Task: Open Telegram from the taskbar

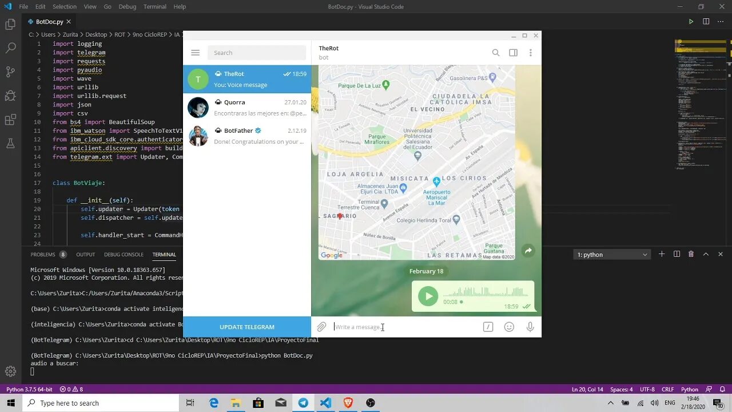Action: (x=303, y=403)
